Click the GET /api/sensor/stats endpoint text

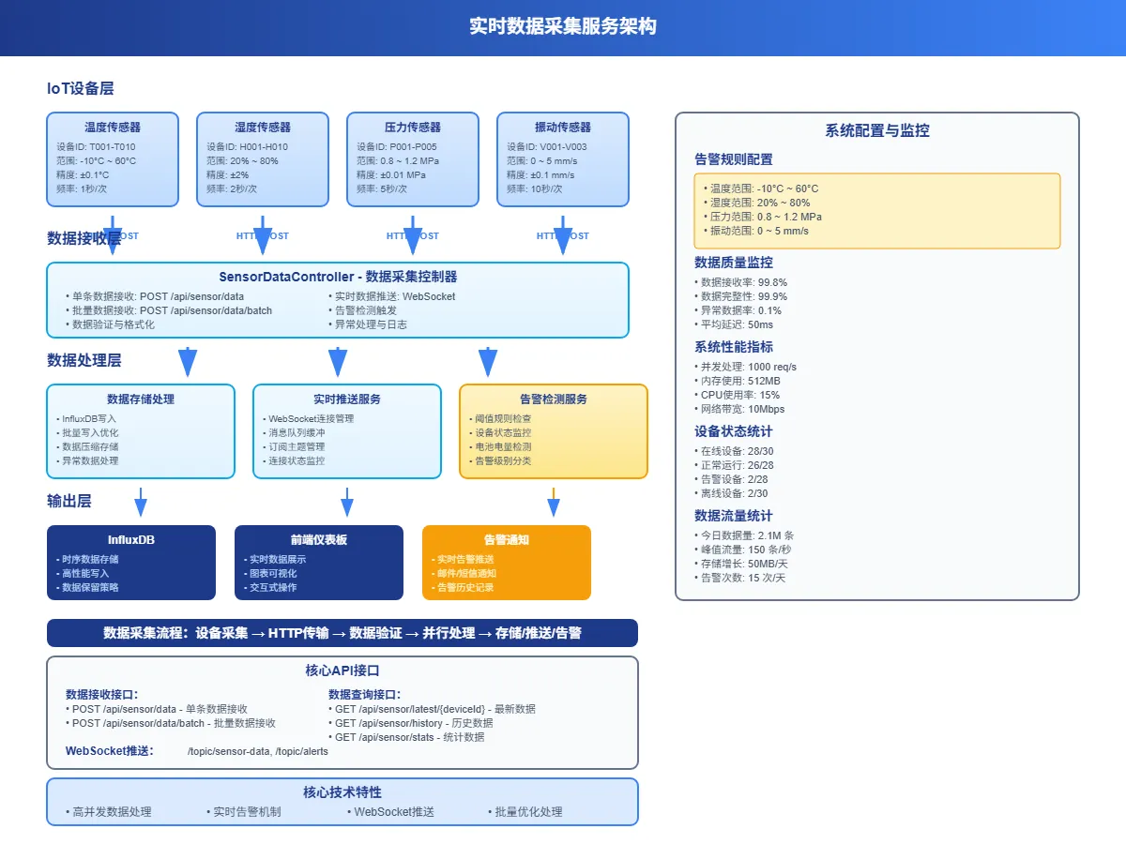click(409, 737)
